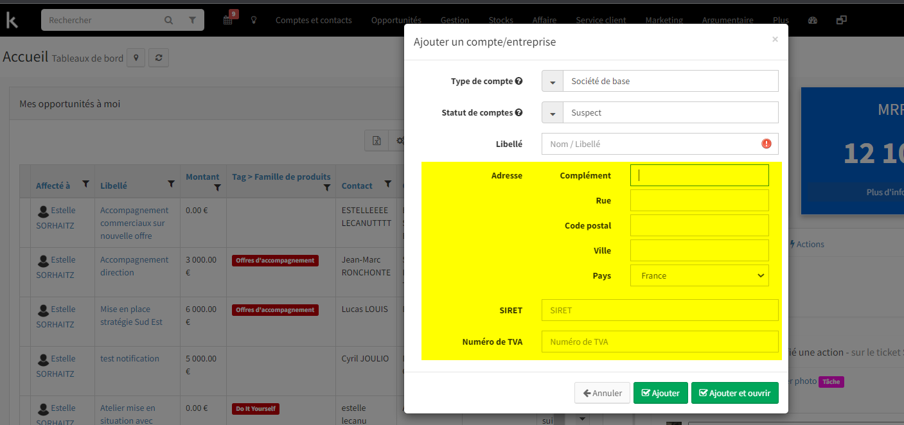Open the test notification opportunity link
Viewport: 904px width, 425px height.
pyautogui.click(x=130, y=358)
